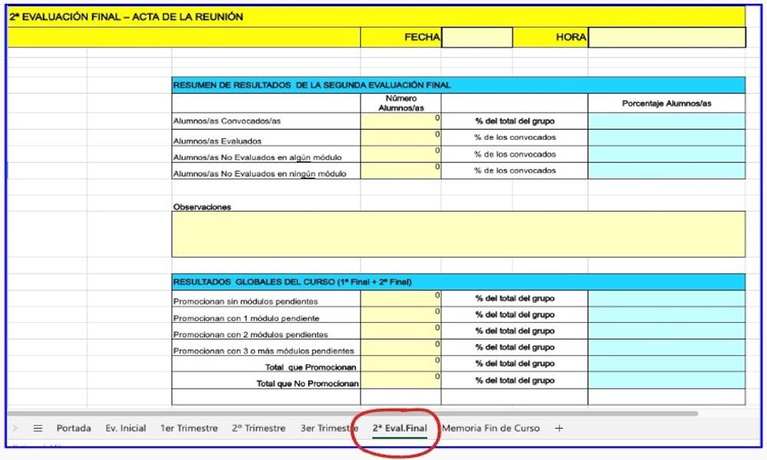Select count cell for Total que No Promocionan
Viewport: 767px width, 460px height.
coord(400,380)
